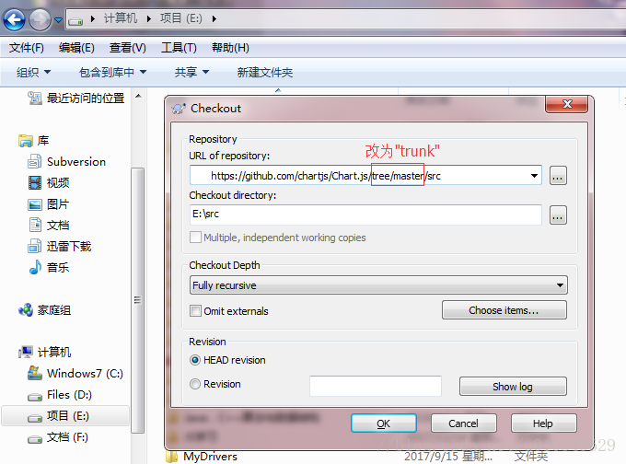This screenshot has width=626, height=464.
Task: Select the 视频 videos library icon
Action: tap(35, 183)
